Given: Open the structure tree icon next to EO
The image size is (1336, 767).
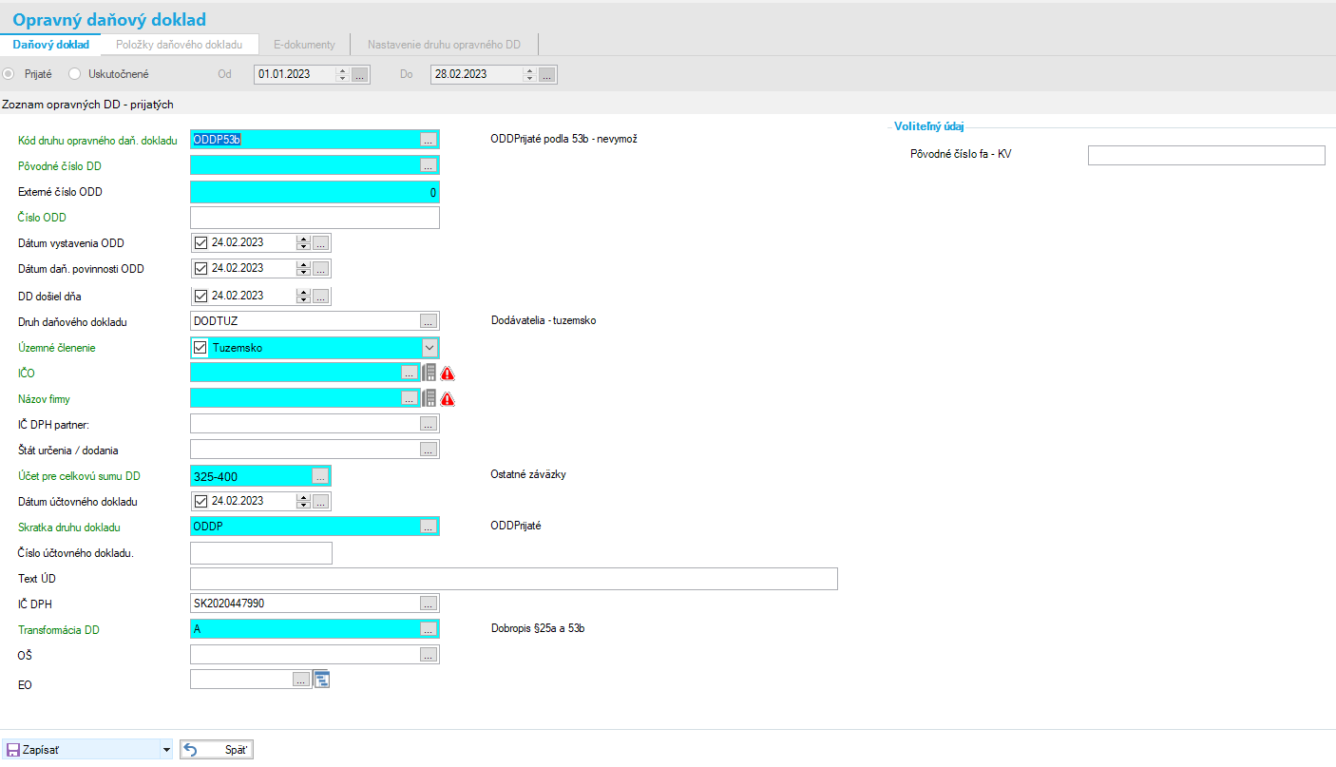Looking at the screenshot, I should (321, 680).
